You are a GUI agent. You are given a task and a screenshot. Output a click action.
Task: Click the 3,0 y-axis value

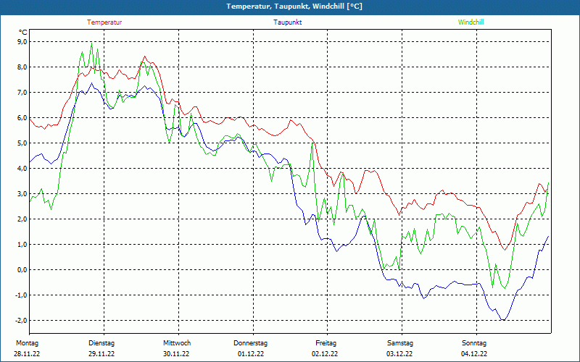[22, 193]
